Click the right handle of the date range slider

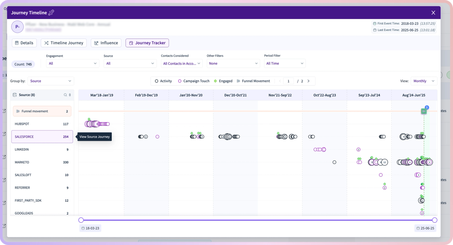[435, 220]
